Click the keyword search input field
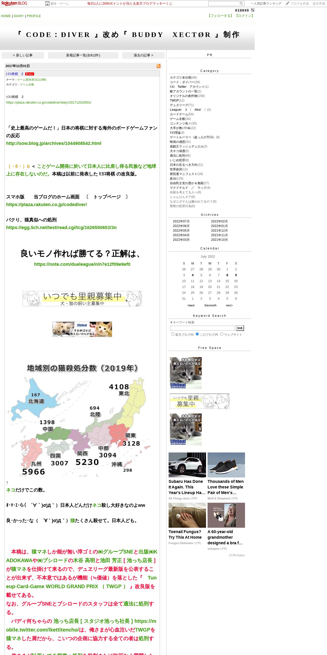327x655 pixels. coord(203,328)
